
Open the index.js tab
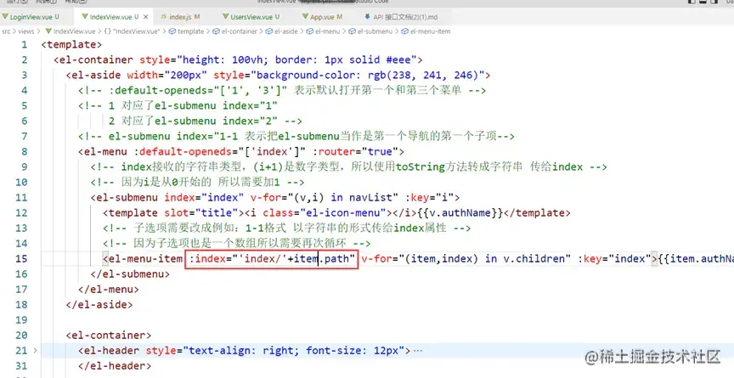[180, 17]
